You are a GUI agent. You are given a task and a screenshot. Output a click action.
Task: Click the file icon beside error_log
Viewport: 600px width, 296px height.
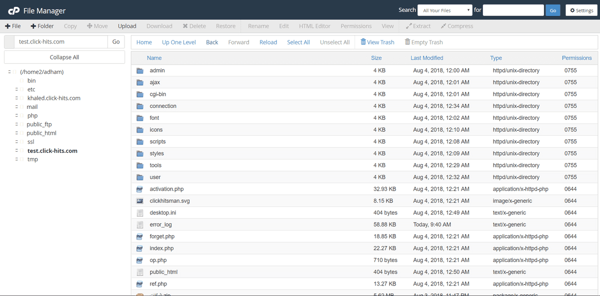click(x=140, y=225)
